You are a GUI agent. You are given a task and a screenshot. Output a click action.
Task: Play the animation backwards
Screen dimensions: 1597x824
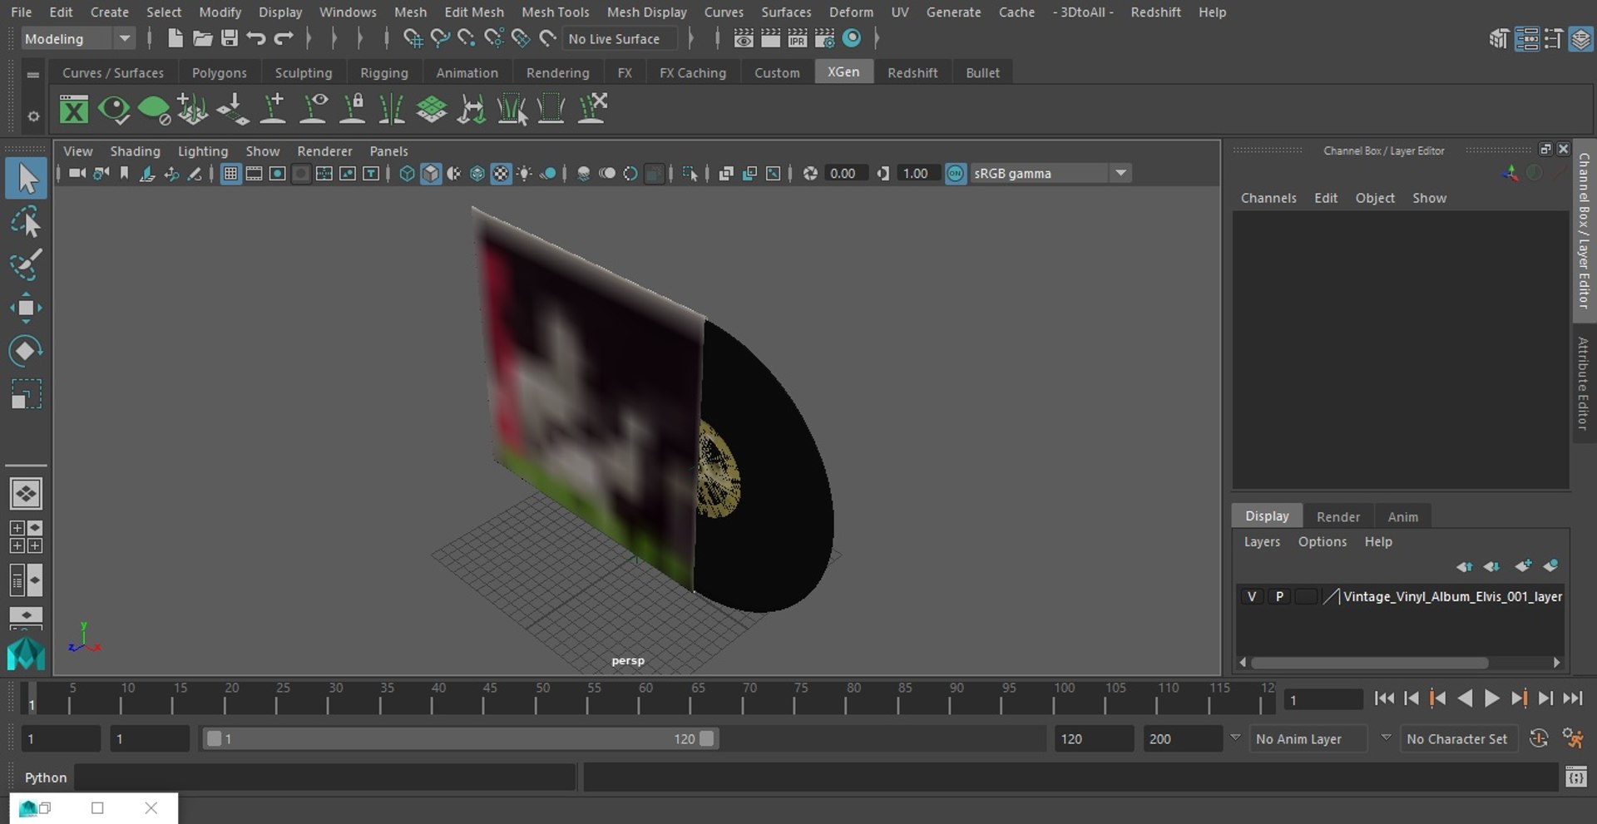1465,698
